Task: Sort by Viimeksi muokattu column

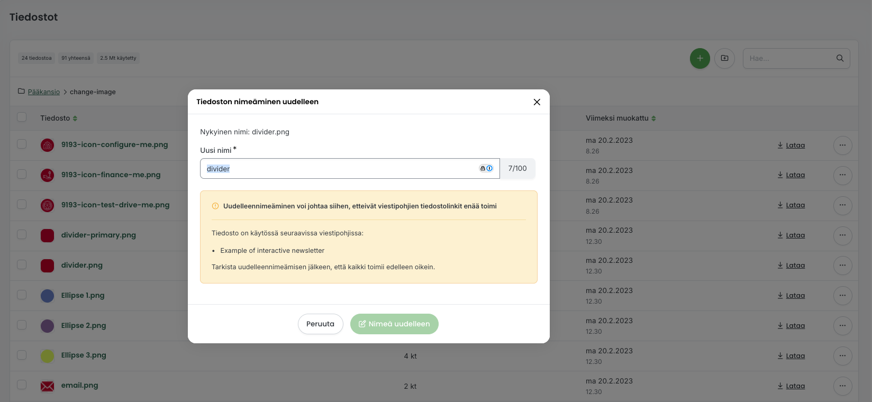Action: (x=621, y=118)
